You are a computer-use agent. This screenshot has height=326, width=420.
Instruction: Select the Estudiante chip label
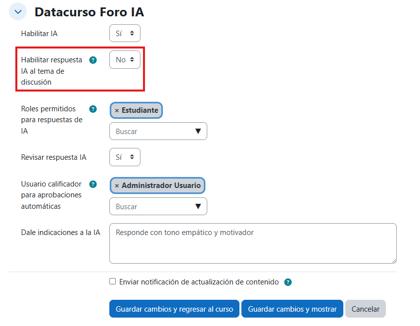point(140,110)
